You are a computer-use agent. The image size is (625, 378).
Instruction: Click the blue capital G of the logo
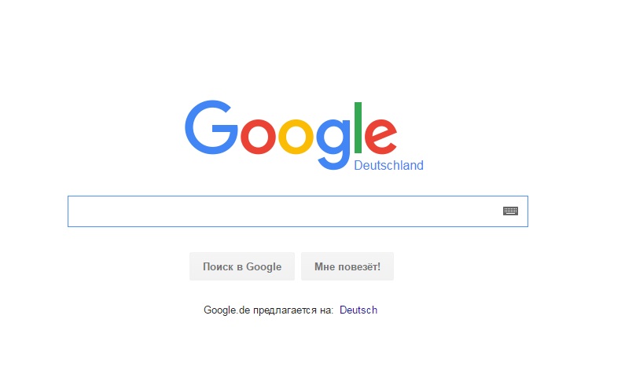pyautogui.click(x=211, y=127)
